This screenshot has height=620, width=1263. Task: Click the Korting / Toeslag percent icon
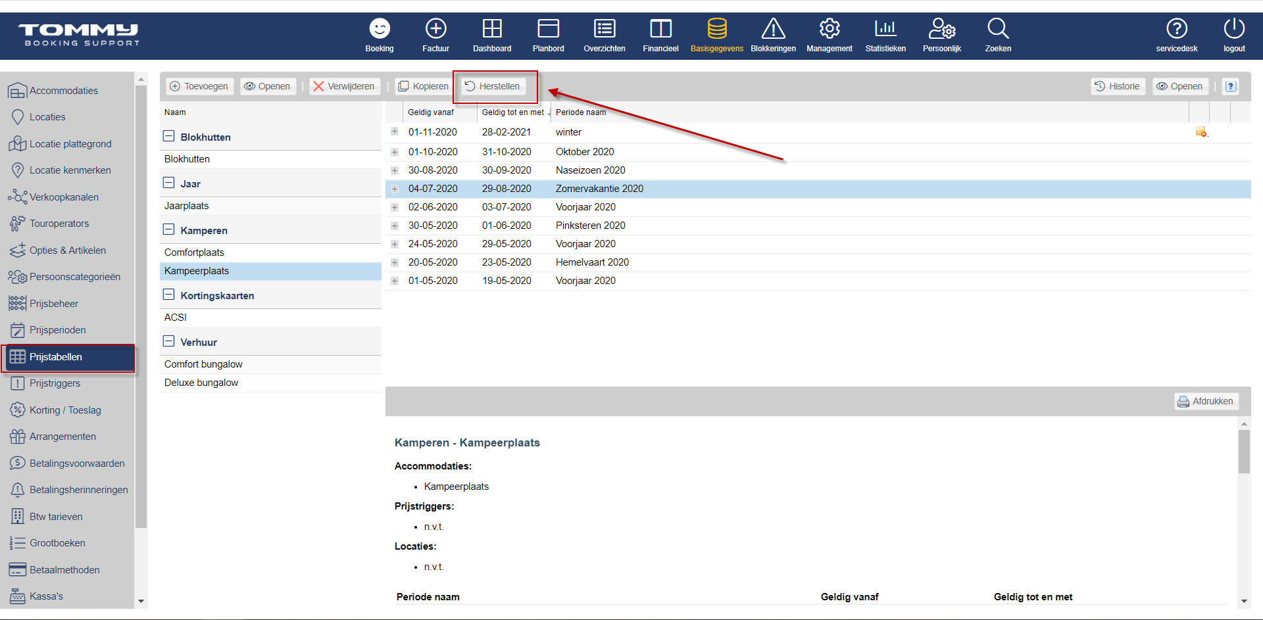click(18, 410)
